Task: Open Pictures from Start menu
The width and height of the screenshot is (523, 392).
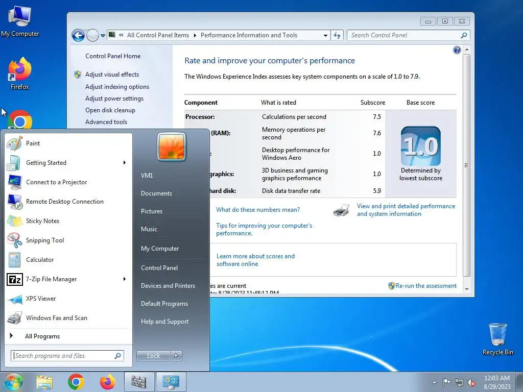Action: 151,211
